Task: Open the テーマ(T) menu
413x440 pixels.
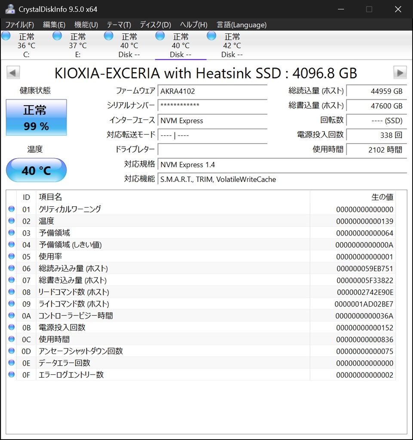Action: click(119, 24)
